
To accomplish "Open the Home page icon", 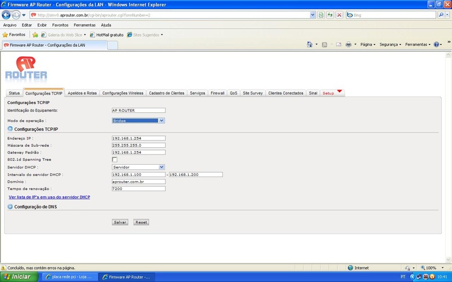I will 310,45.
